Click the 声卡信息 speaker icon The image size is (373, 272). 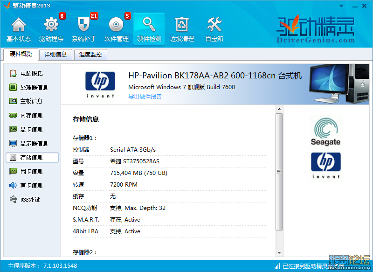(13, 185)
